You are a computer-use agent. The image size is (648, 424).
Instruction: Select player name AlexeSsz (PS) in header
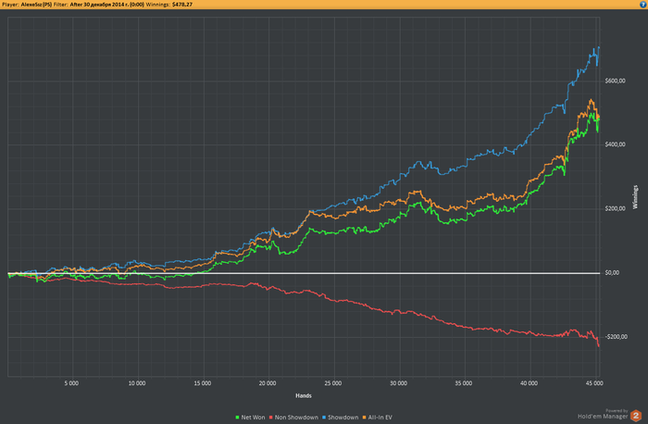click(x=36, y=5)
